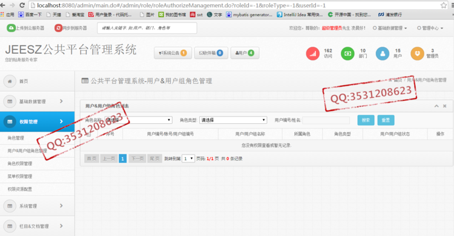Open the 管理中心 top dropdown menu

430,28
